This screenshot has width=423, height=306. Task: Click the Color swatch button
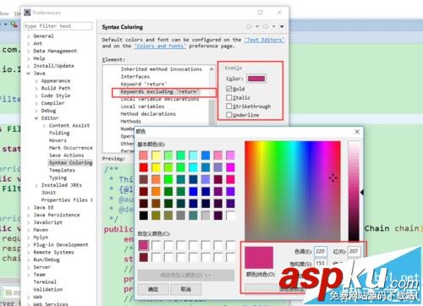[x=256, y=79]
